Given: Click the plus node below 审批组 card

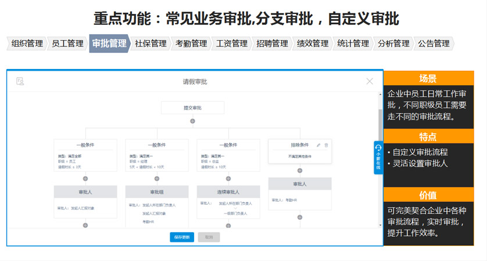Looking at the screenshot, I should point(157,225).
